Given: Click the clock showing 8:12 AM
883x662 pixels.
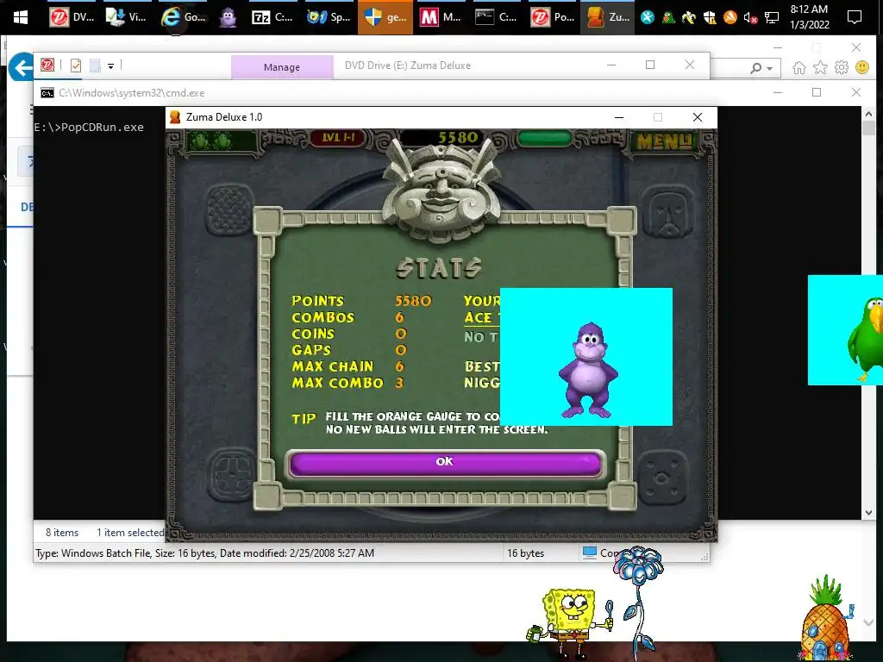Looking at the screenshot, I should (809, 17).
